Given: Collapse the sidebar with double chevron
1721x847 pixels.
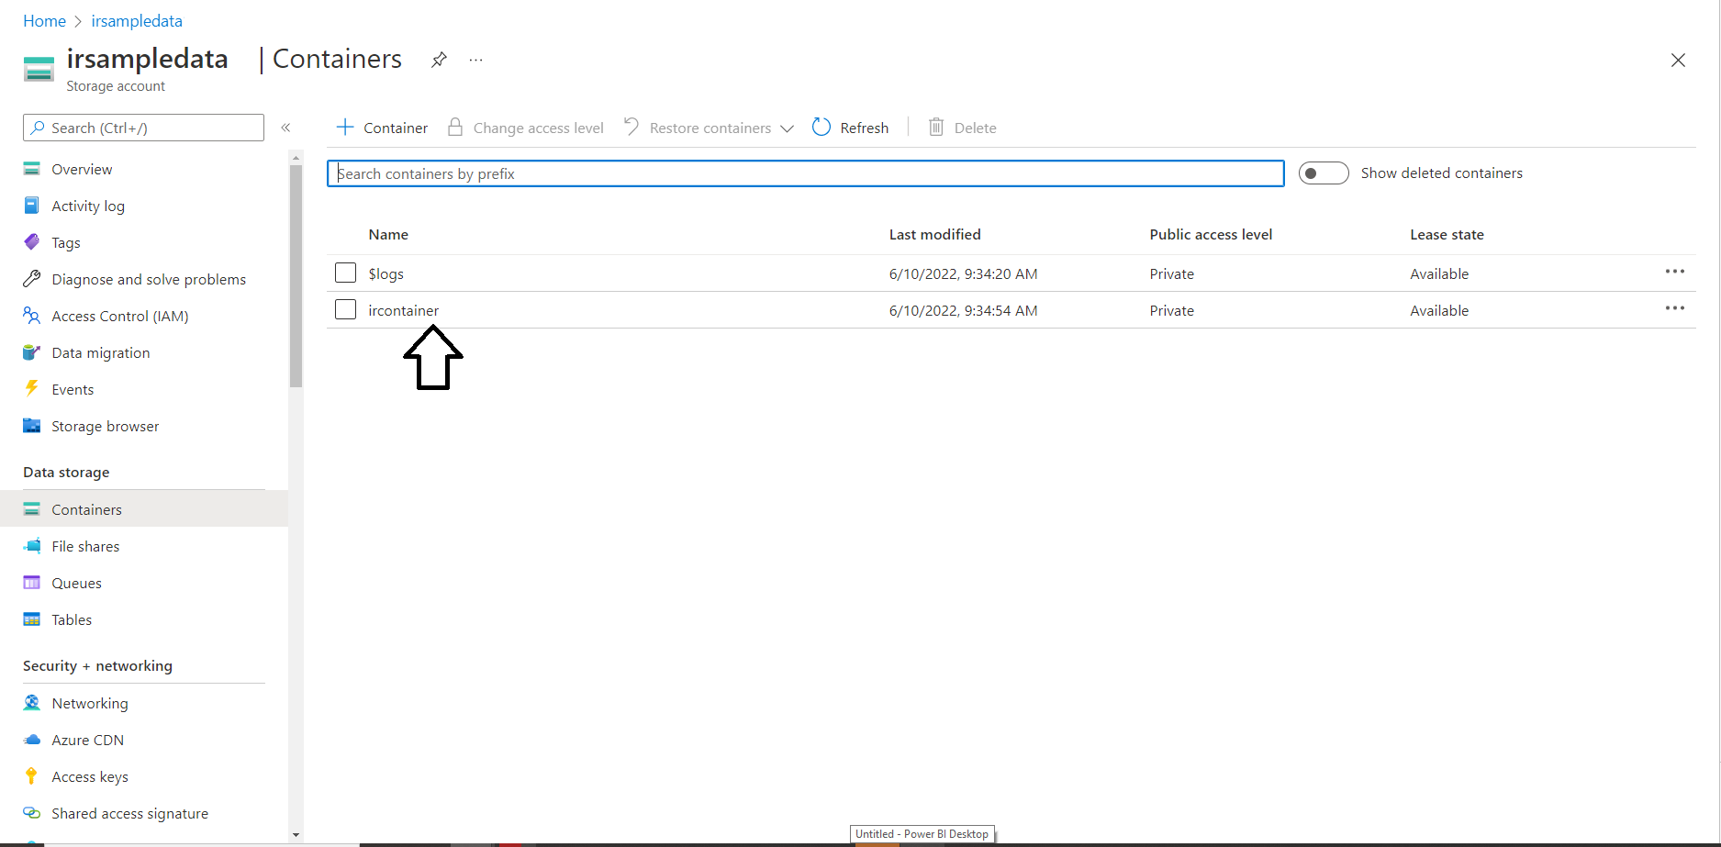Looking at the screenshot, I should point(285,128).
